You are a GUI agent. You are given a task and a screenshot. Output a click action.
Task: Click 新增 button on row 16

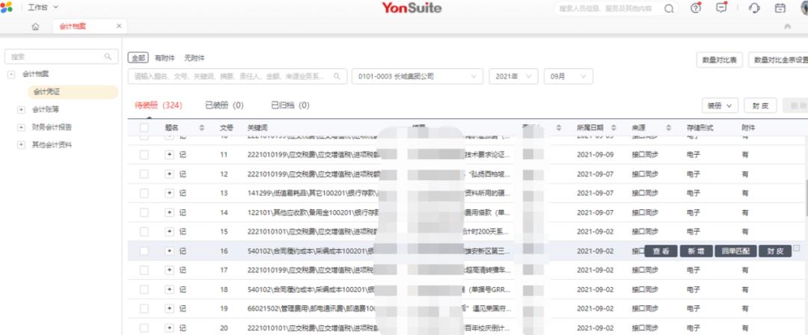(x=697, y=251)
